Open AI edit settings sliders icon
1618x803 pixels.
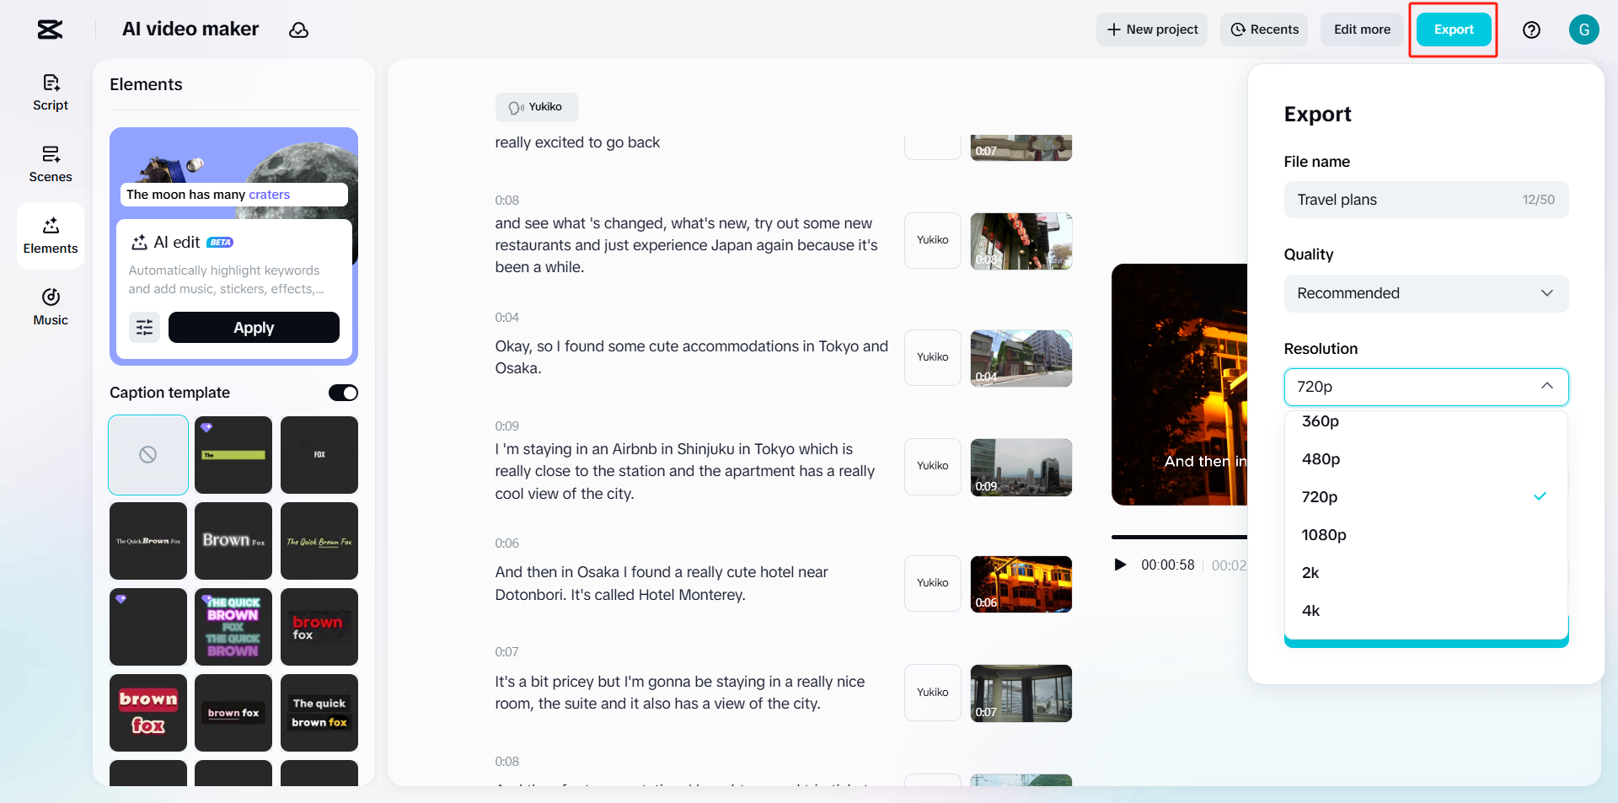pos(144,328)
